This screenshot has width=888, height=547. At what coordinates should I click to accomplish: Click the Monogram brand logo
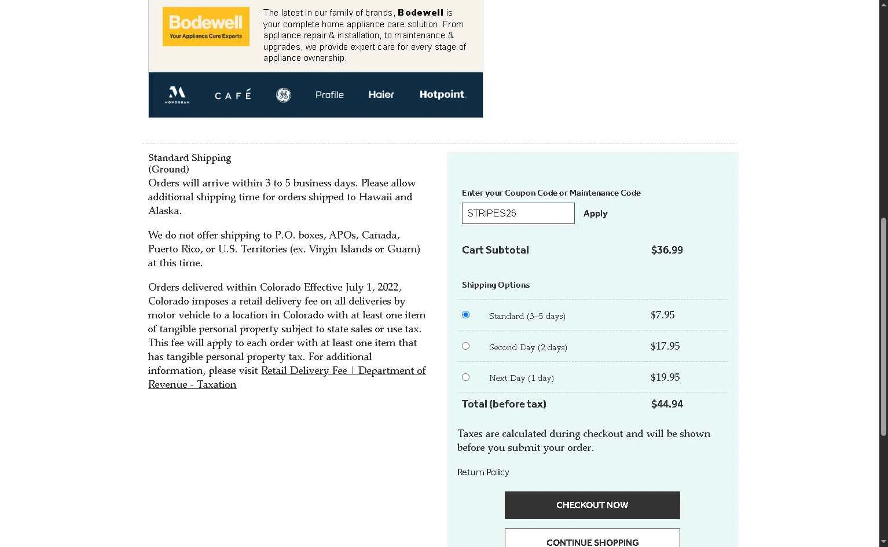coord(177,95)
